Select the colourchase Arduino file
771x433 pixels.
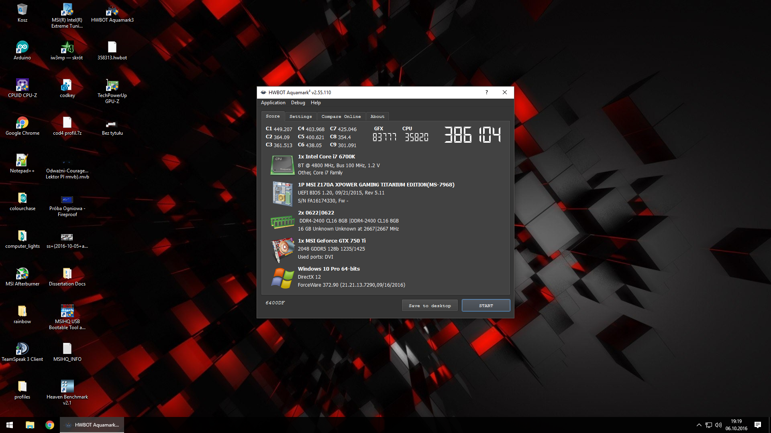pos(22,201)
